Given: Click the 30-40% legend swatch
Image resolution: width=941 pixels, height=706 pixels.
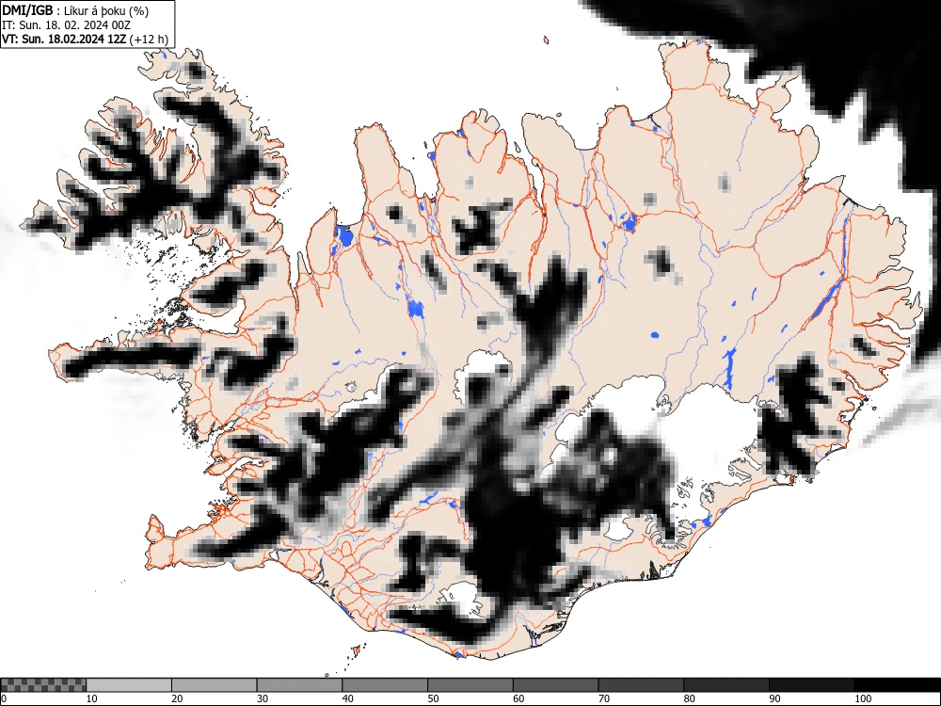Looking at the screenshot, I should click(x=299, y=685).
